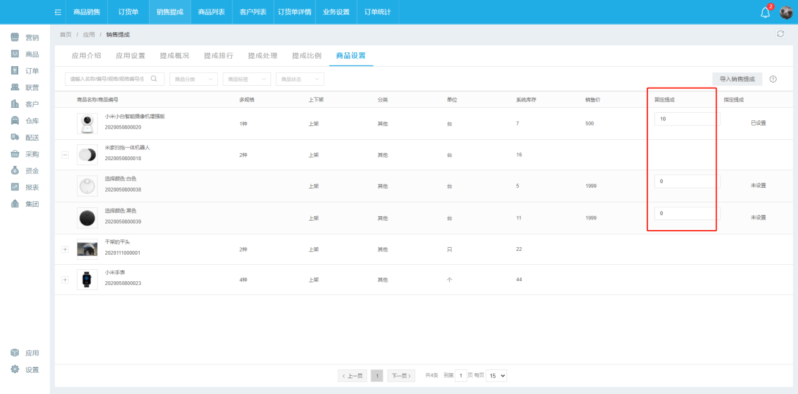Click the notification bell icon
798x394 pixels.
[765, 13]
